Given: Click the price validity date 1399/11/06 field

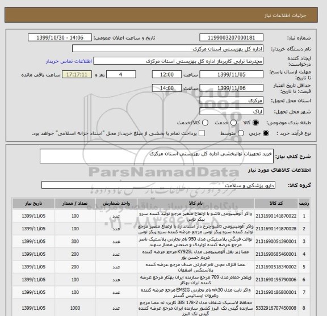Looking at the screenshot, I should (x=231, y=88).
